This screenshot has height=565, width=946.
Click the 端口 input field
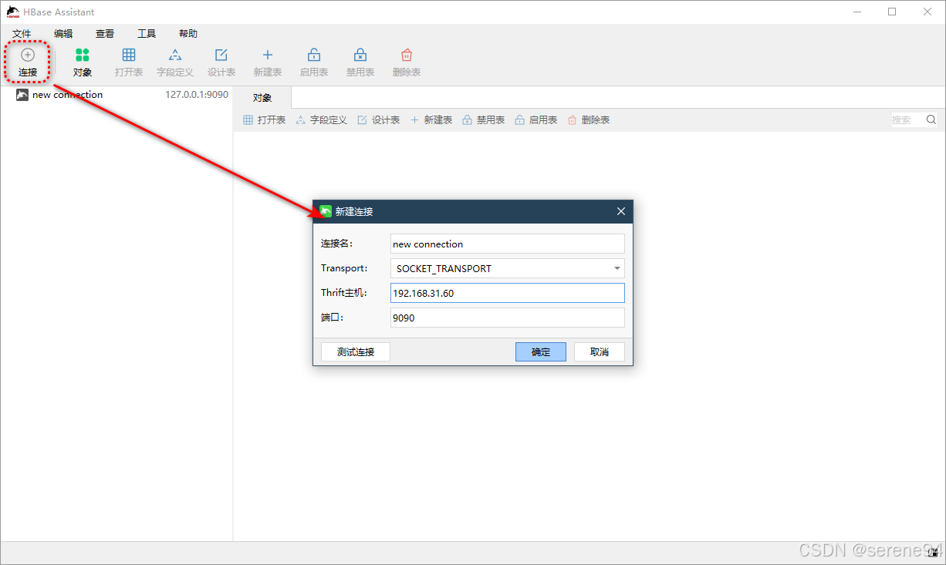pyautogui.click(x=507, y=318)
